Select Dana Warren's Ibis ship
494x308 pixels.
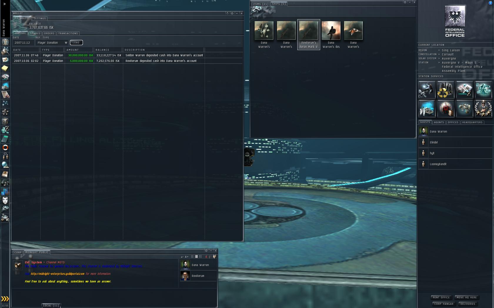pos(331,35)
